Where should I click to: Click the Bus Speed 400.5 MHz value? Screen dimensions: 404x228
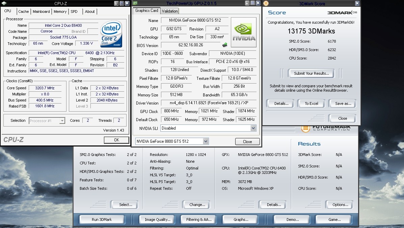45,100
